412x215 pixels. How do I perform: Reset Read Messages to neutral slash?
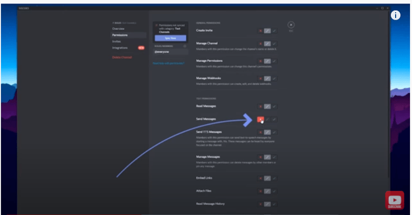267,106
